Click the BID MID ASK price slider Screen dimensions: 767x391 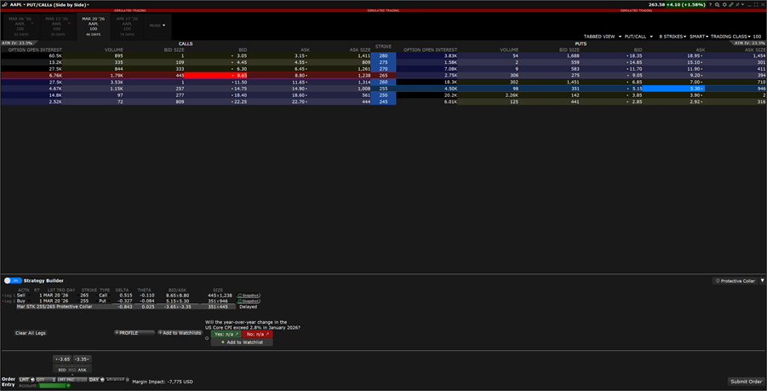point(72,370)
